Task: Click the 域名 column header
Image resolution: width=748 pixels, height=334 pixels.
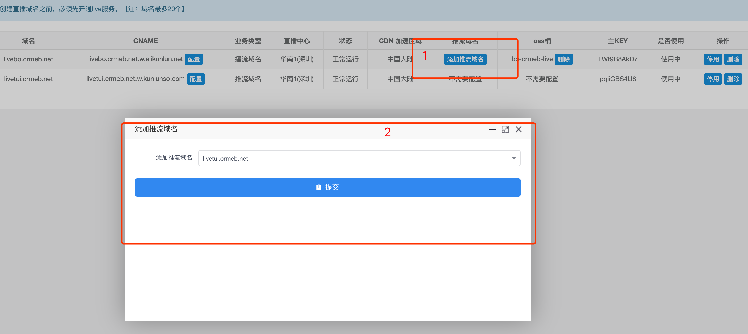Action: pyautogui.click(x=28, y=41)
